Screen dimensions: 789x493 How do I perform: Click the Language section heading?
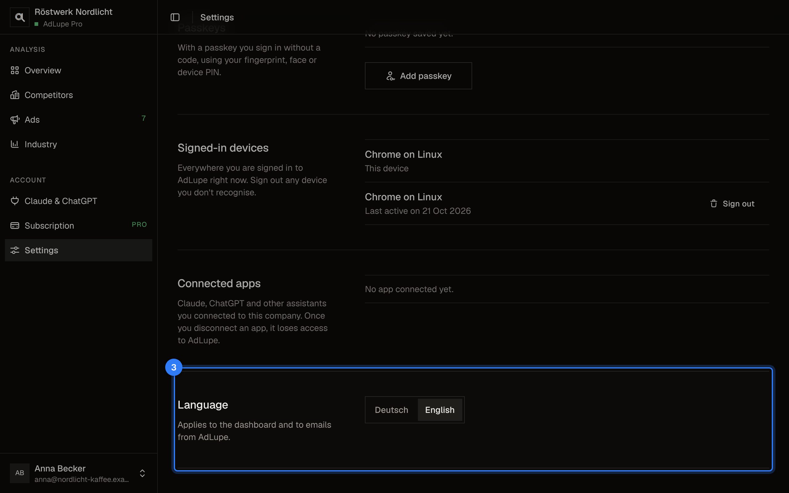[203, 405]
